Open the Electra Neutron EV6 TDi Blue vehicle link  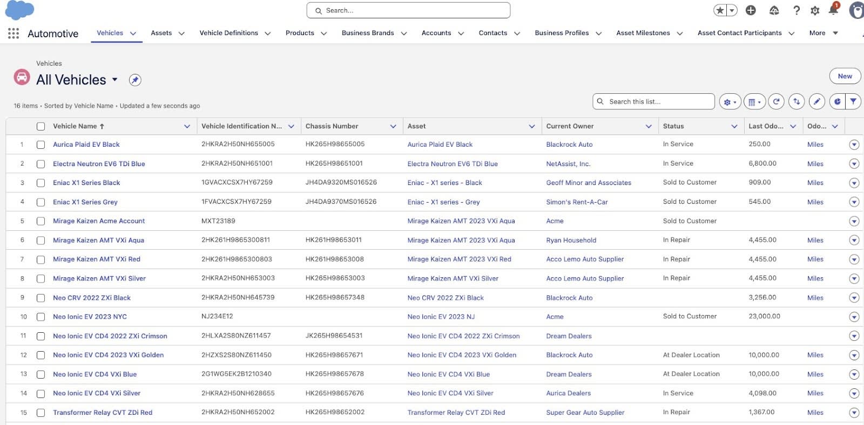tap(99, 164)
